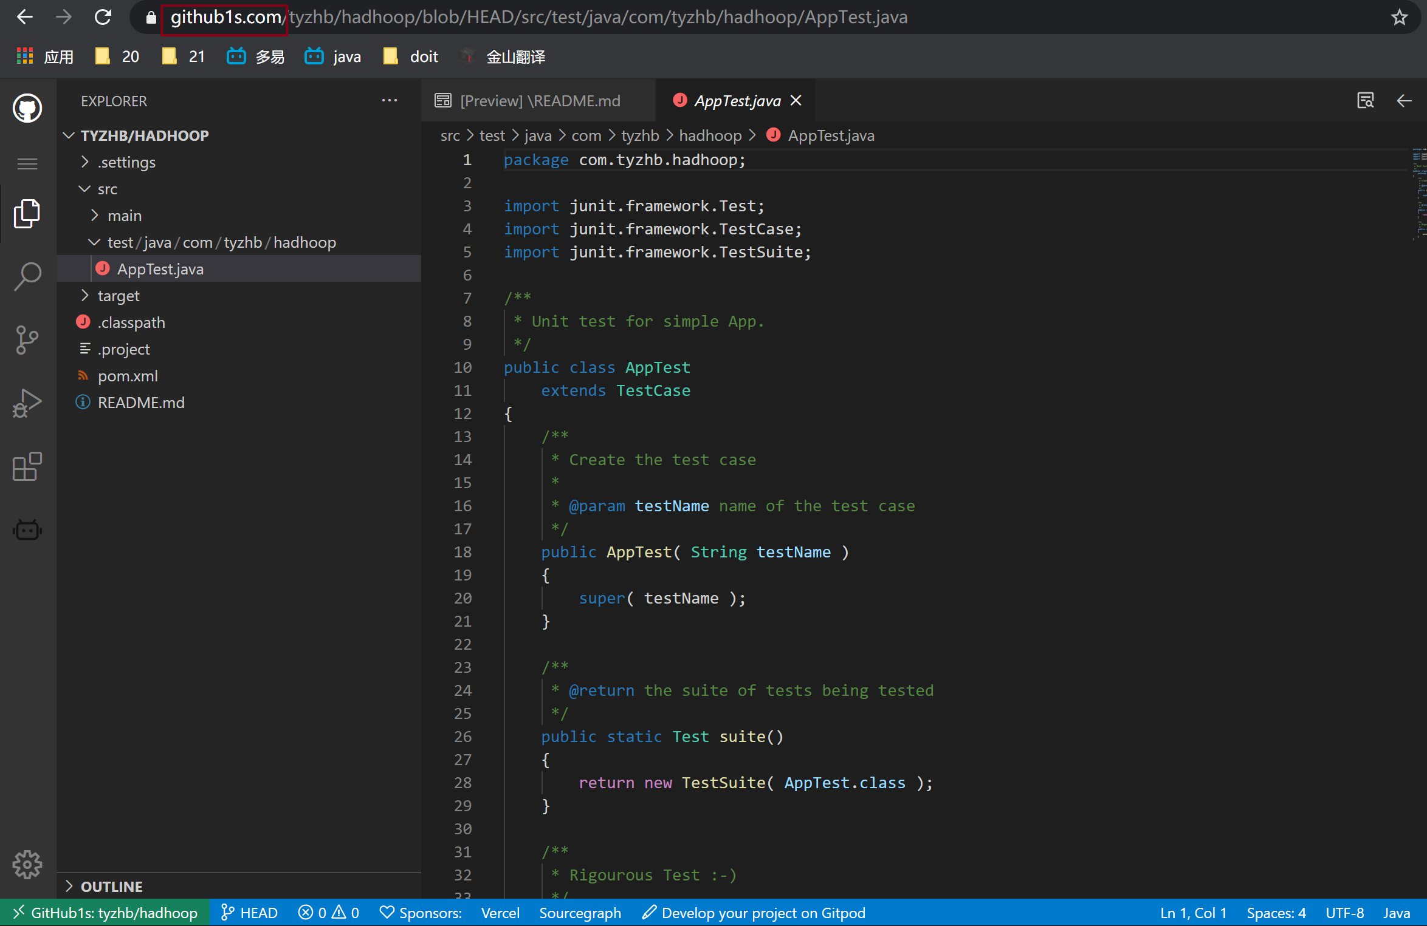
Task: Open the preview side panel icon in editor toolbar
Action: [x=1365, y=101]
